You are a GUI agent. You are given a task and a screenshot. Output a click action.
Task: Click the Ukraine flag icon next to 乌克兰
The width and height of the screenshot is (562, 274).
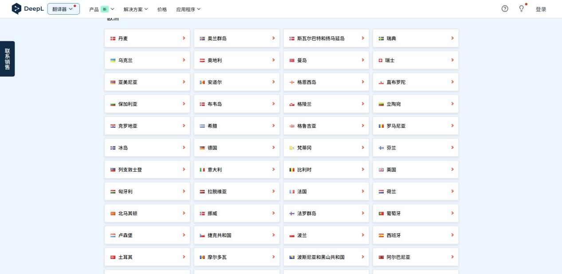pyautogui.click(x=113, y=60)
